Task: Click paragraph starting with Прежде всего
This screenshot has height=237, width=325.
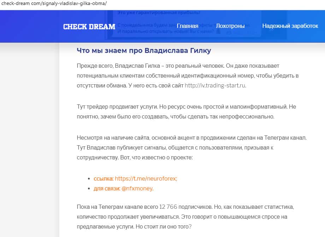Action: (187, 75)
